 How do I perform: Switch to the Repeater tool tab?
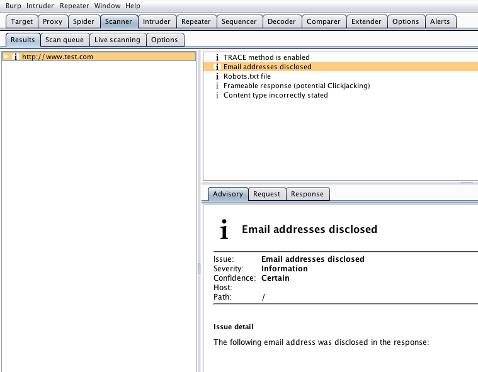click(x=196, y=21)
